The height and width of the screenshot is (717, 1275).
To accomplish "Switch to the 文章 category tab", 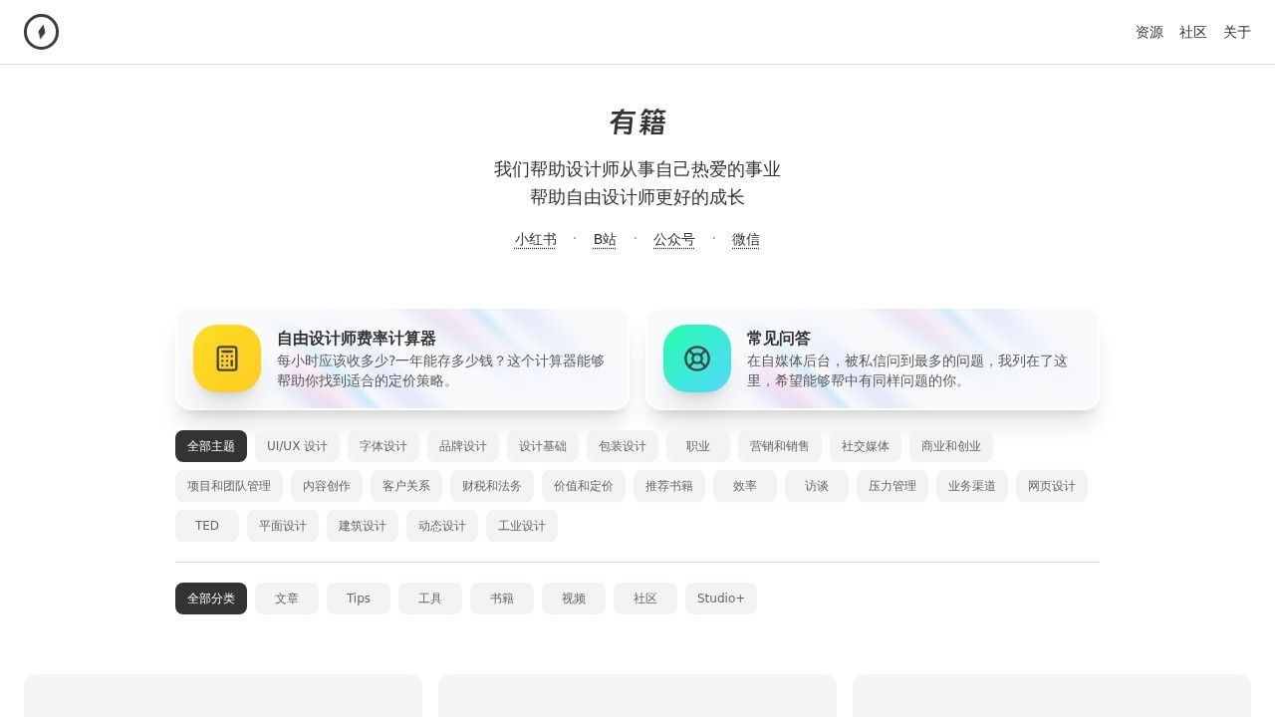I will point(287,598).
